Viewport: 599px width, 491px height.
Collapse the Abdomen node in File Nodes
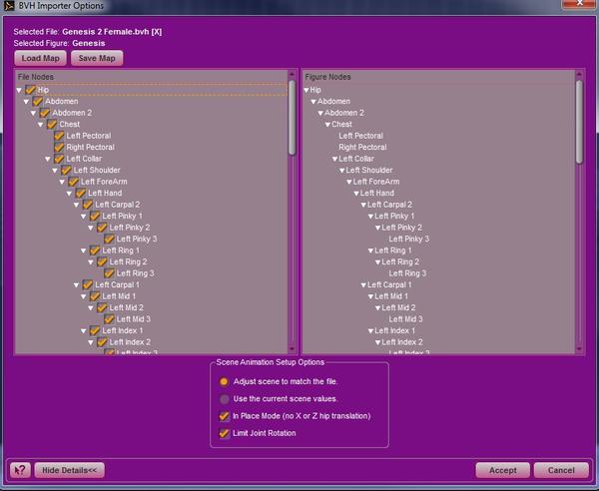tap(26, 102)
